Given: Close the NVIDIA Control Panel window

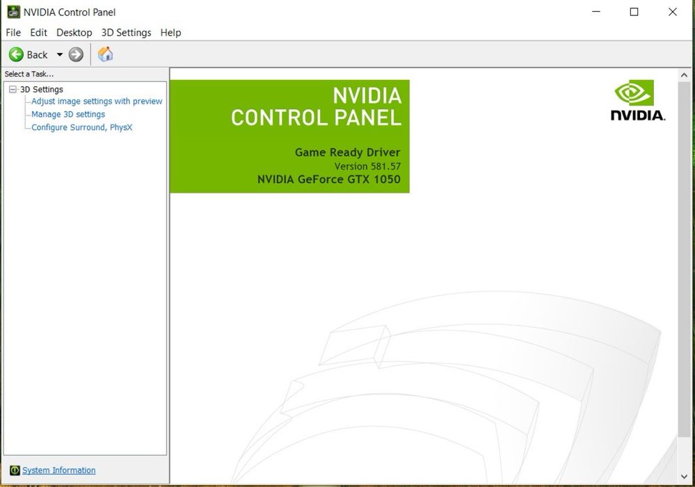Looking at the screenshot, I should point(673,12).
